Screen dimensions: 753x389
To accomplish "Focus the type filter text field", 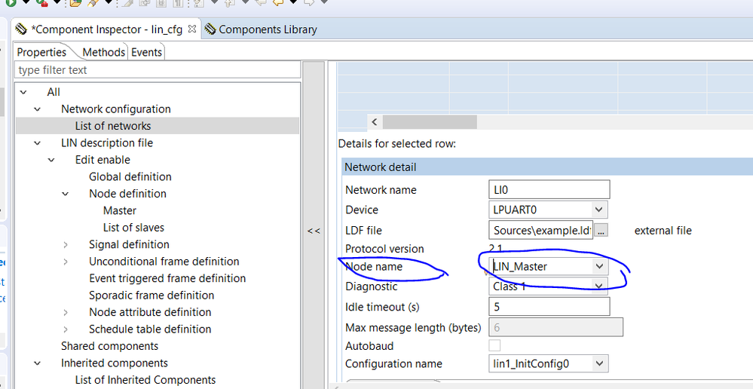I will [x=158, y=70].
